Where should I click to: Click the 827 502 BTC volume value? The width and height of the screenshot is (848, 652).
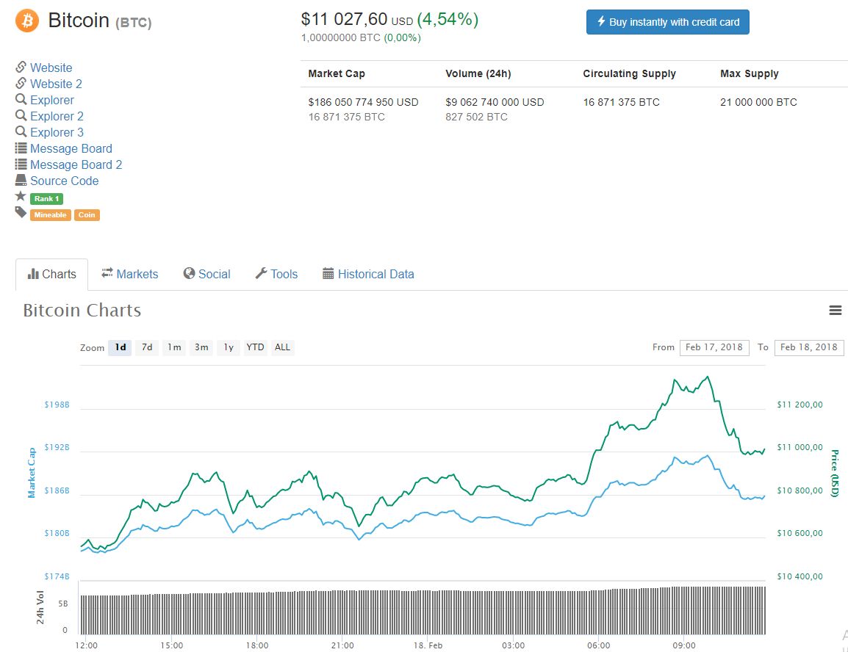pos(476,117)
